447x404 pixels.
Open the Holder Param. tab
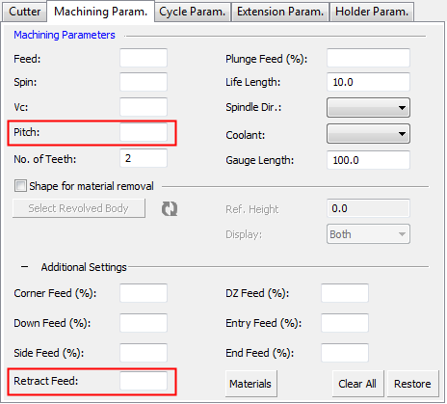click(x=372, y=12)
